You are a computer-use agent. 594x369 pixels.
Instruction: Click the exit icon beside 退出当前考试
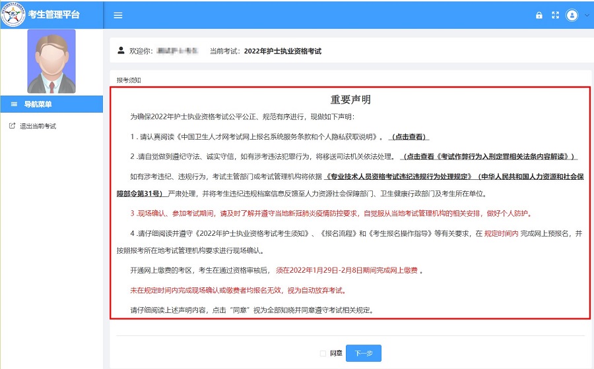coord(12,125)
